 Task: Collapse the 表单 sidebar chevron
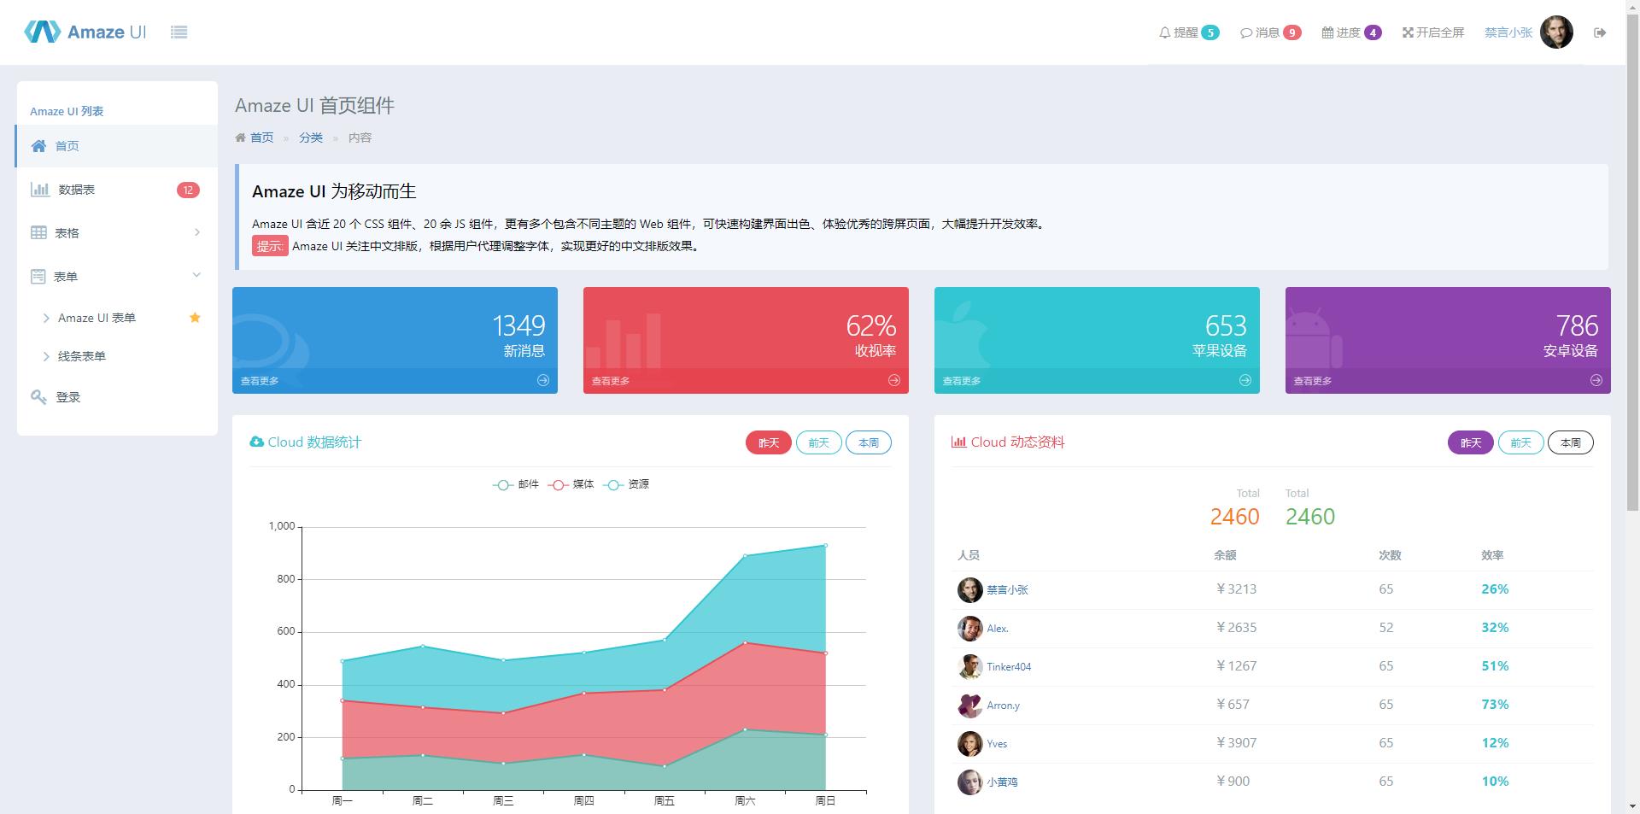pos(196,275)
